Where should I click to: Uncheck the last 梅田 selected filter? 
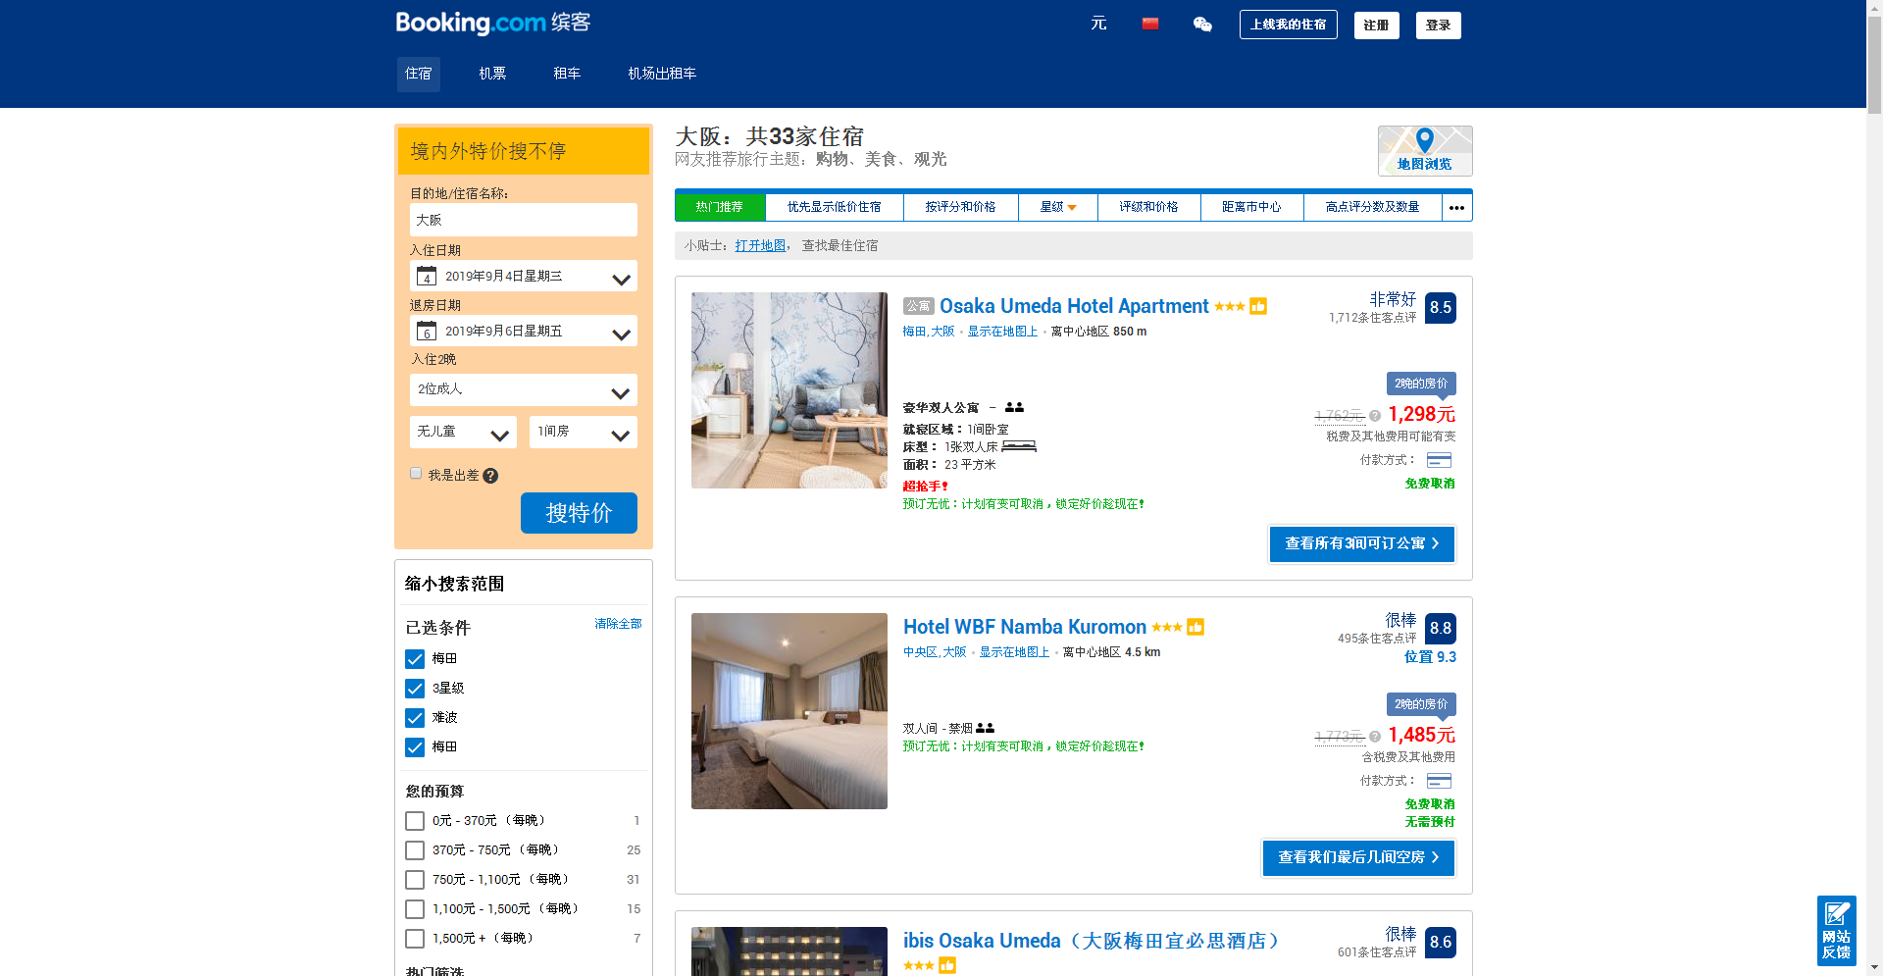(415, 747)
